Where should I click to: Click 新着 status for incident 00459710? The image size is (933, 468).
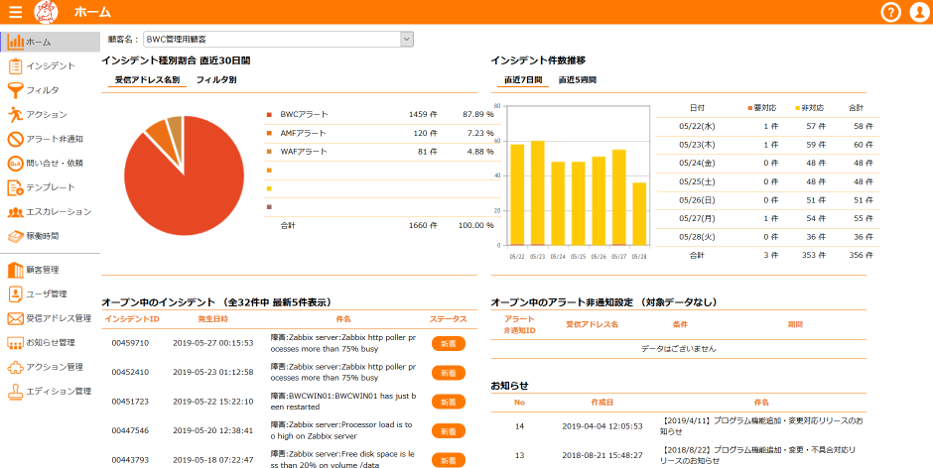[x=448, y=343]
